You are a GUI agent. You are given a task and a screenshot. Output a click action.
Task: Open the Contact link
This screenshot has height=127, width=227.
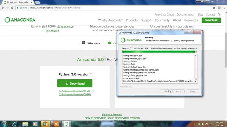click(x=210, y=14)
